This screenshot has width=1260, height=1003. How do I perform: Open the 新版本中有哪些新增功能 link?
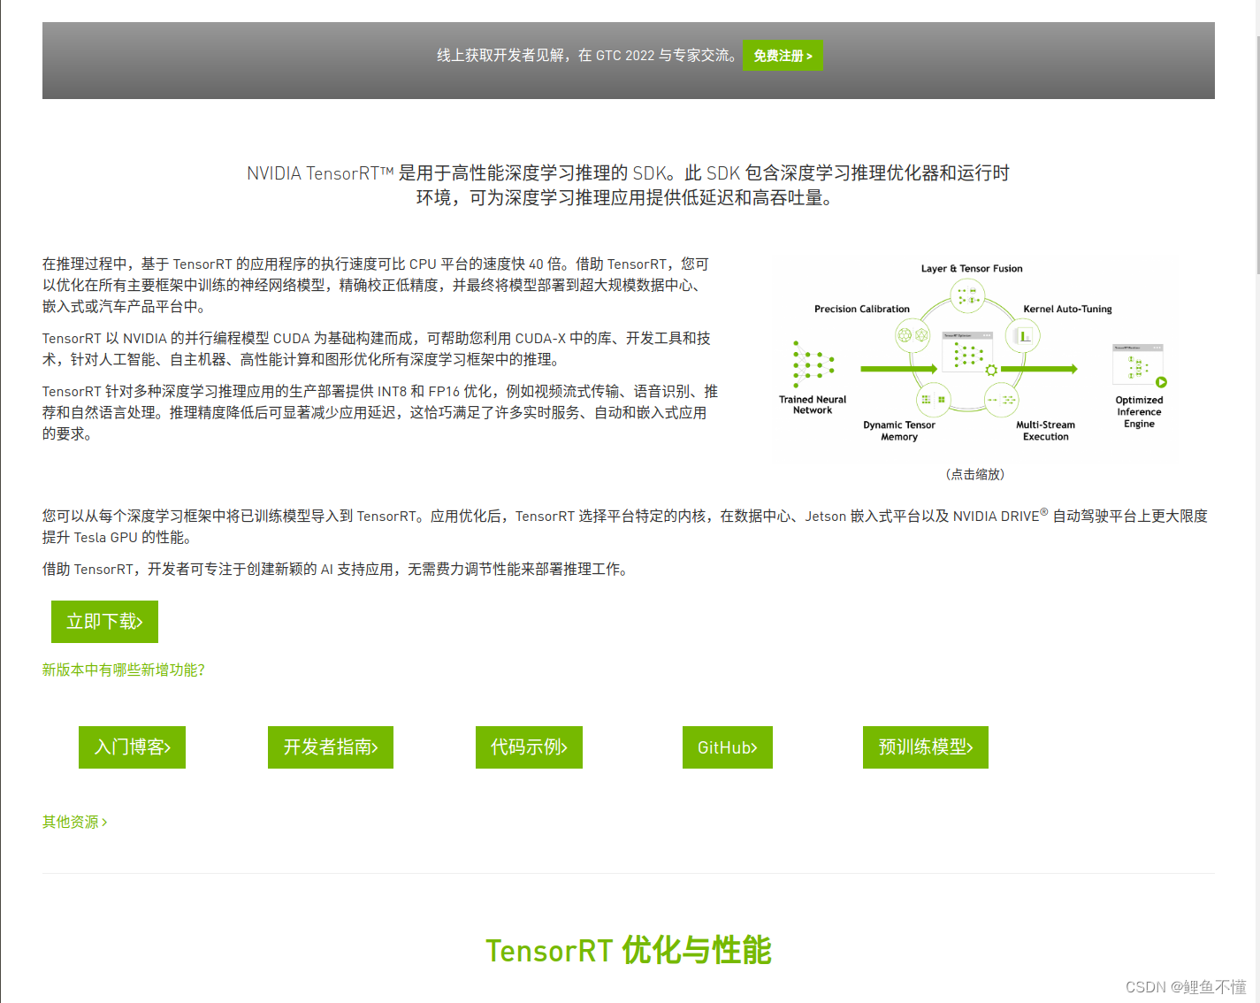(x=123, y=670)
